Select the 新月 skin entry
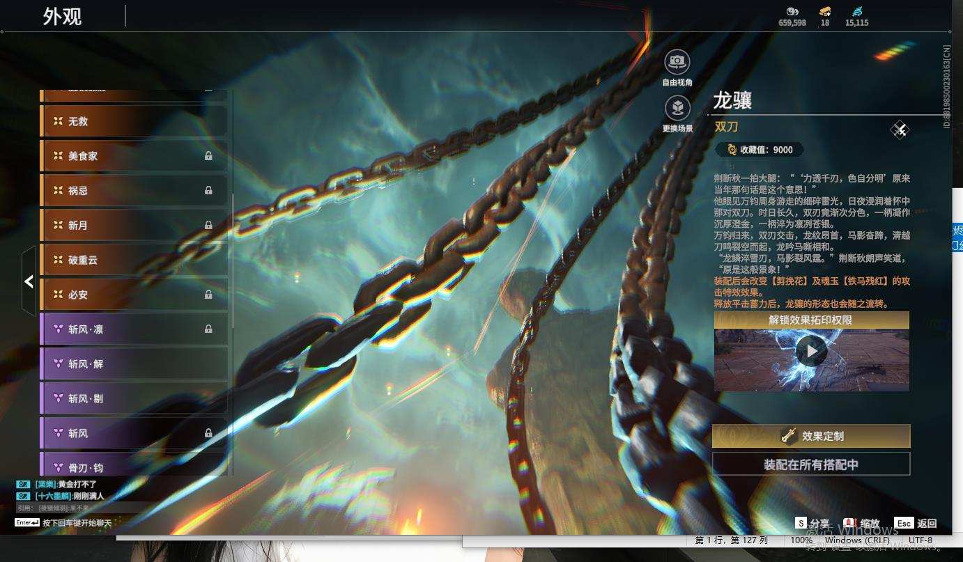 (134, 225)
